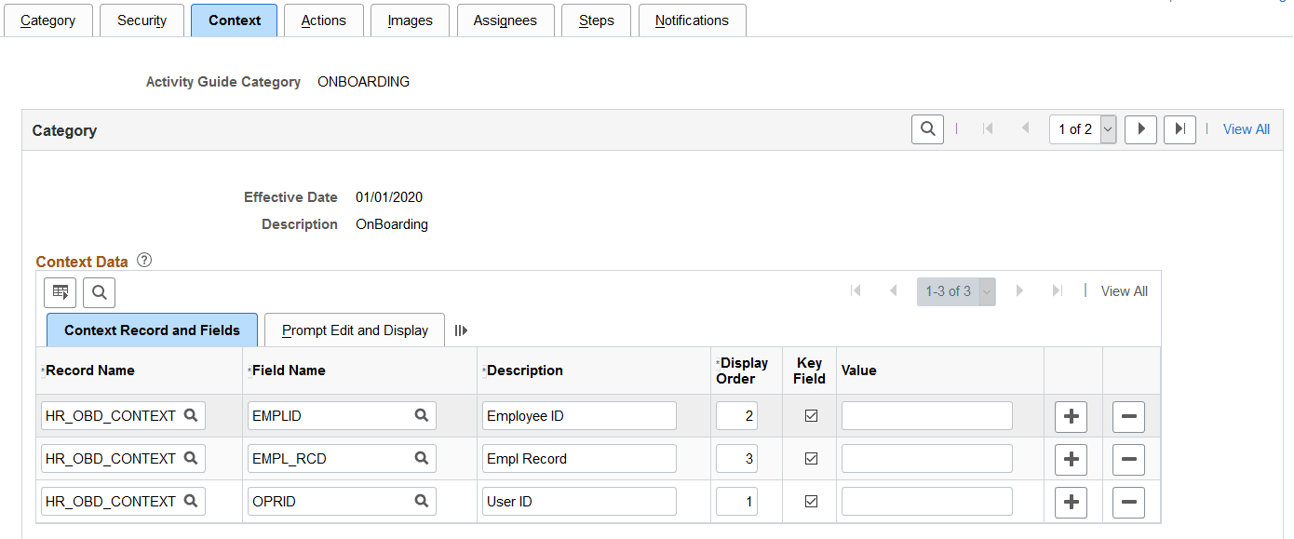Click the Category search icon in the header
The width and height of the screenshot is (1294, 539).
(x=926, y=128)
